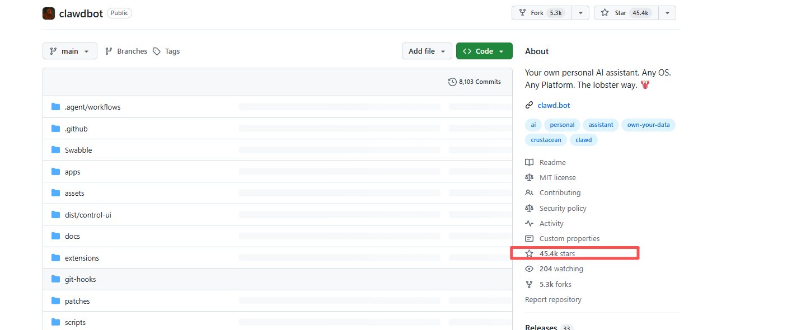Open the Fork dropdown arrow
This screenshot has height=330, width=787.
(580, 13)
